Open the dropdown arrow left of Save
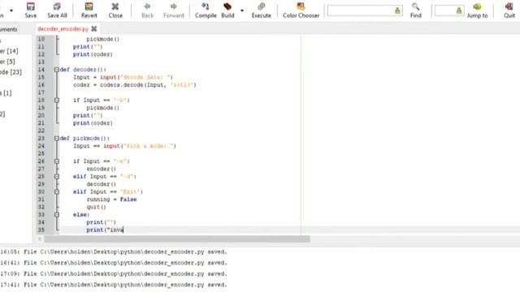This screenshot has height=292, width=520. tap(11, 11)
